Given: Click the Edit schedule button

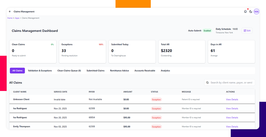Looking at the screenshot, I should [x=247, y=31].
